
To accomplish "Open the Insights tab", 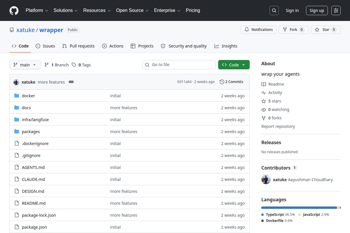I will click(x=226, y=46).
